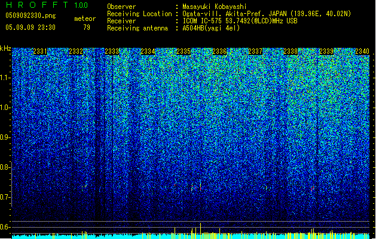Click time marker 2338
Screen dimensions: 376x239
click(291, 51)
